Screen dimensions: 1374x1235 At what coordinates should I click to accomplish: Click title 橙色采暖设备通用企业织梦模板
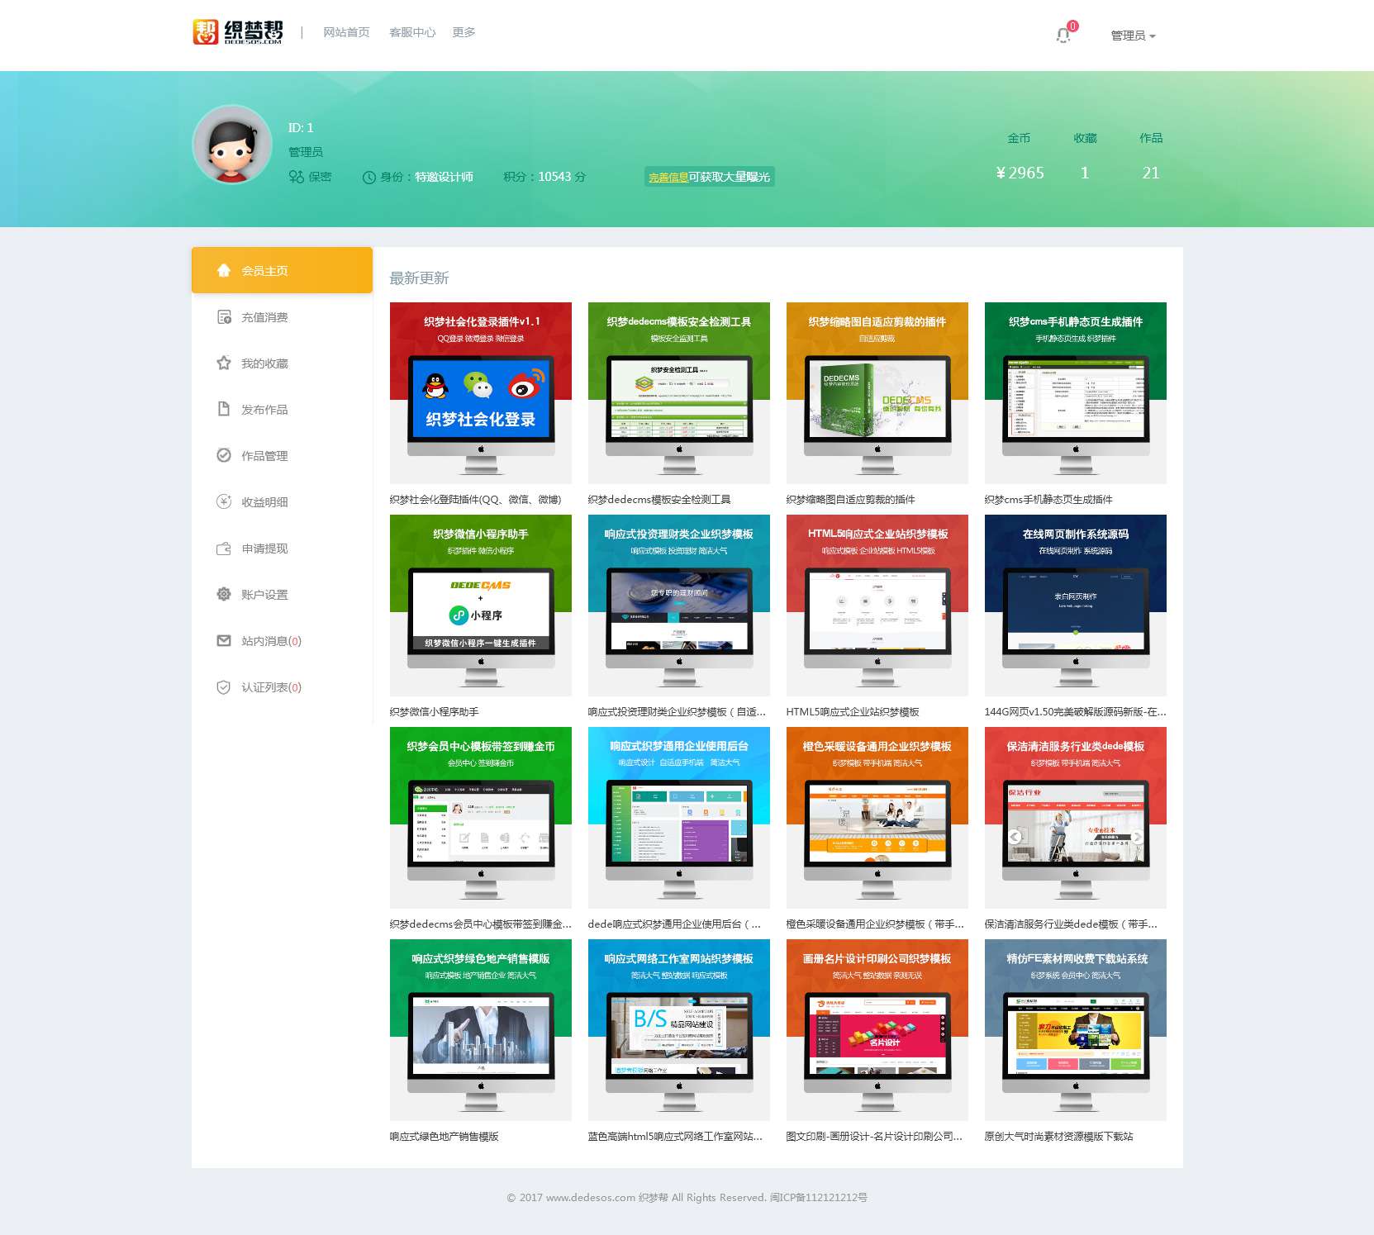[876, 924]
